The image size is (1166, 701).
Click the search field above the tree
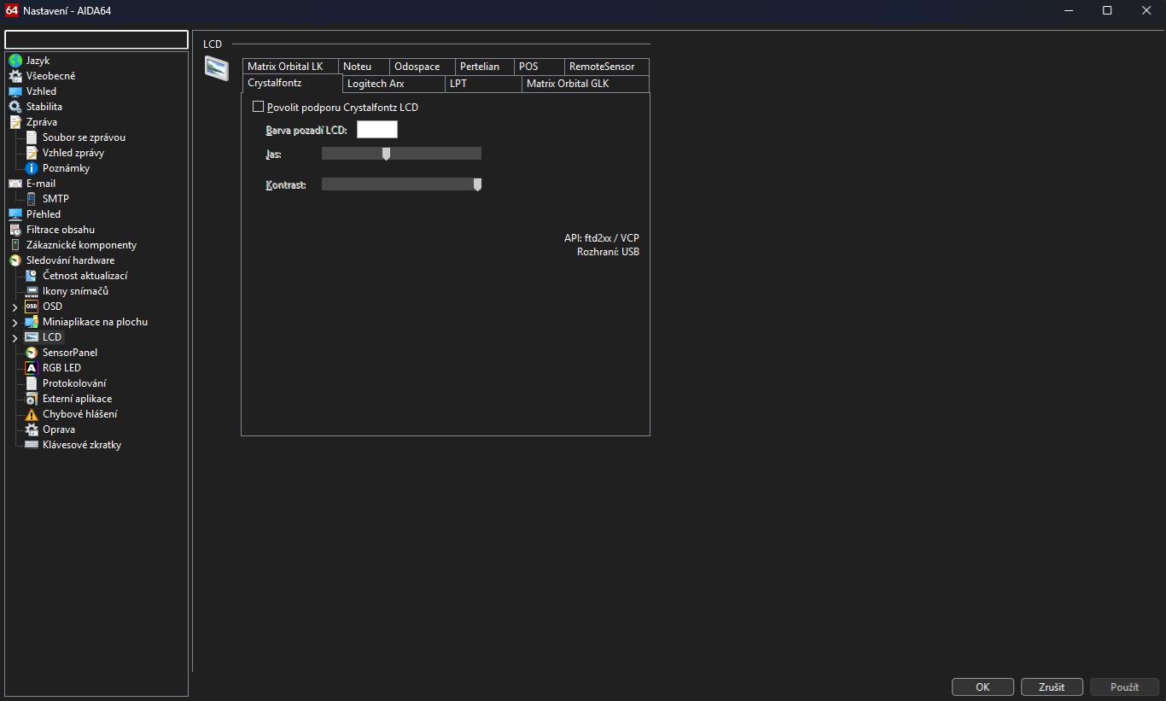point(96,40)
